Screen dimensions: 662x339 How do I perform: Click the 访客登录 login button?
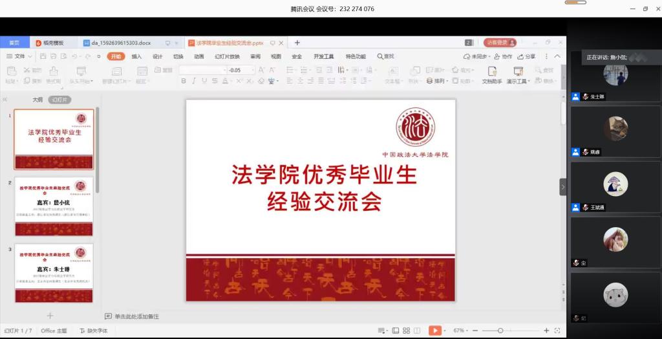(x=499, y=43)
